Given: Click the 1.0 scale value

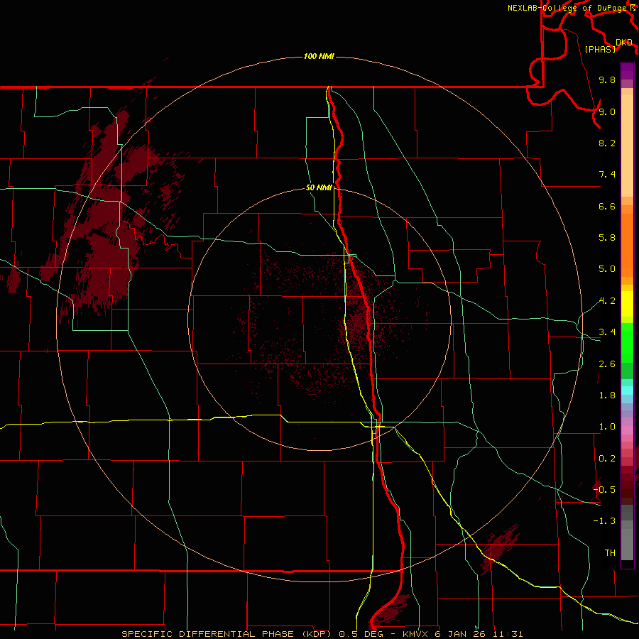Looking at the screenshot, I should (607, 427).
